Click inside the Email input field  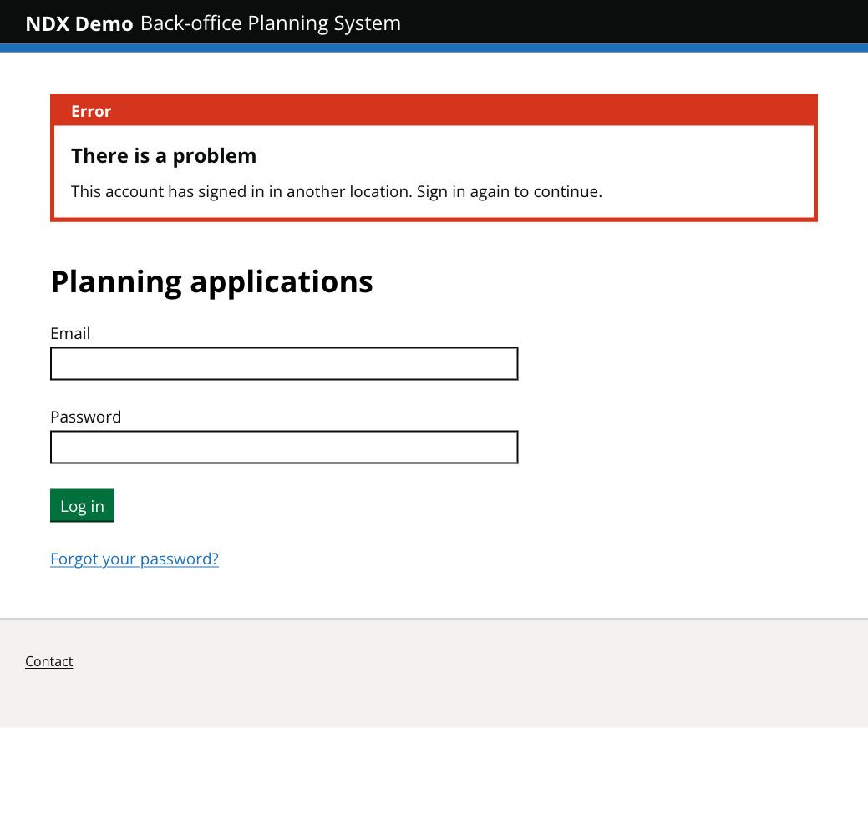click(x=284, y=363)
